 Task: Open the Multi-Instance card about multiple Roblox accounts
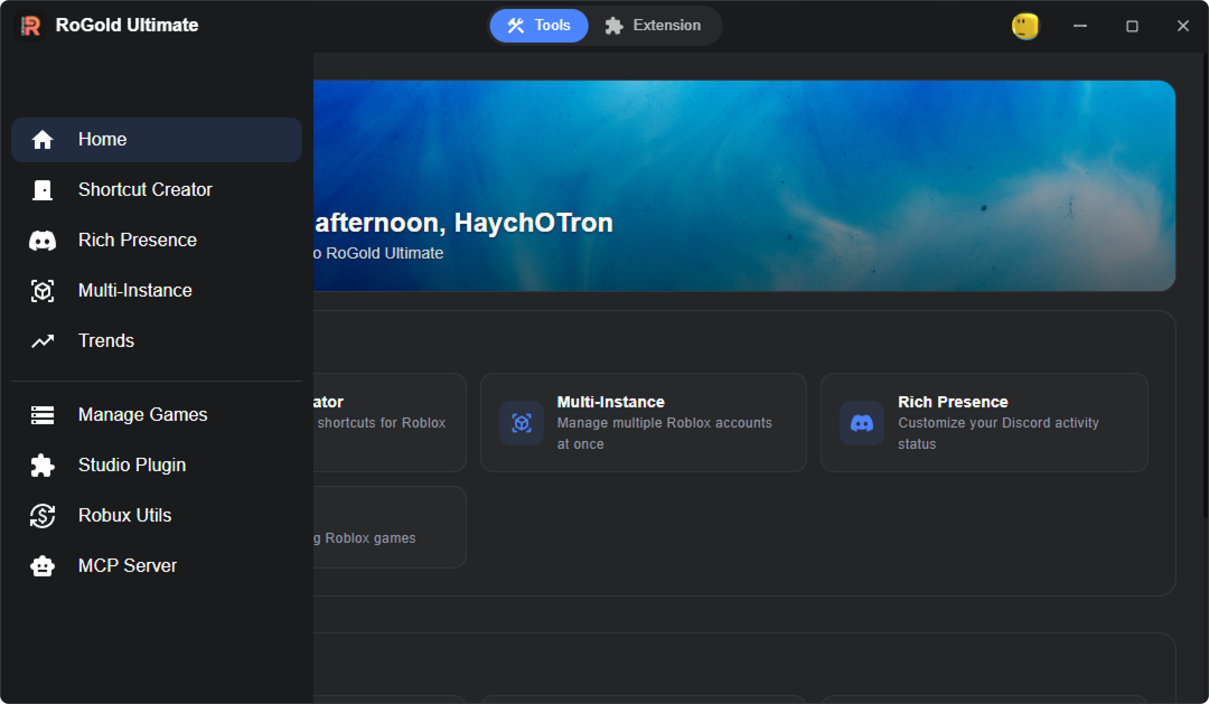[644, 423]
